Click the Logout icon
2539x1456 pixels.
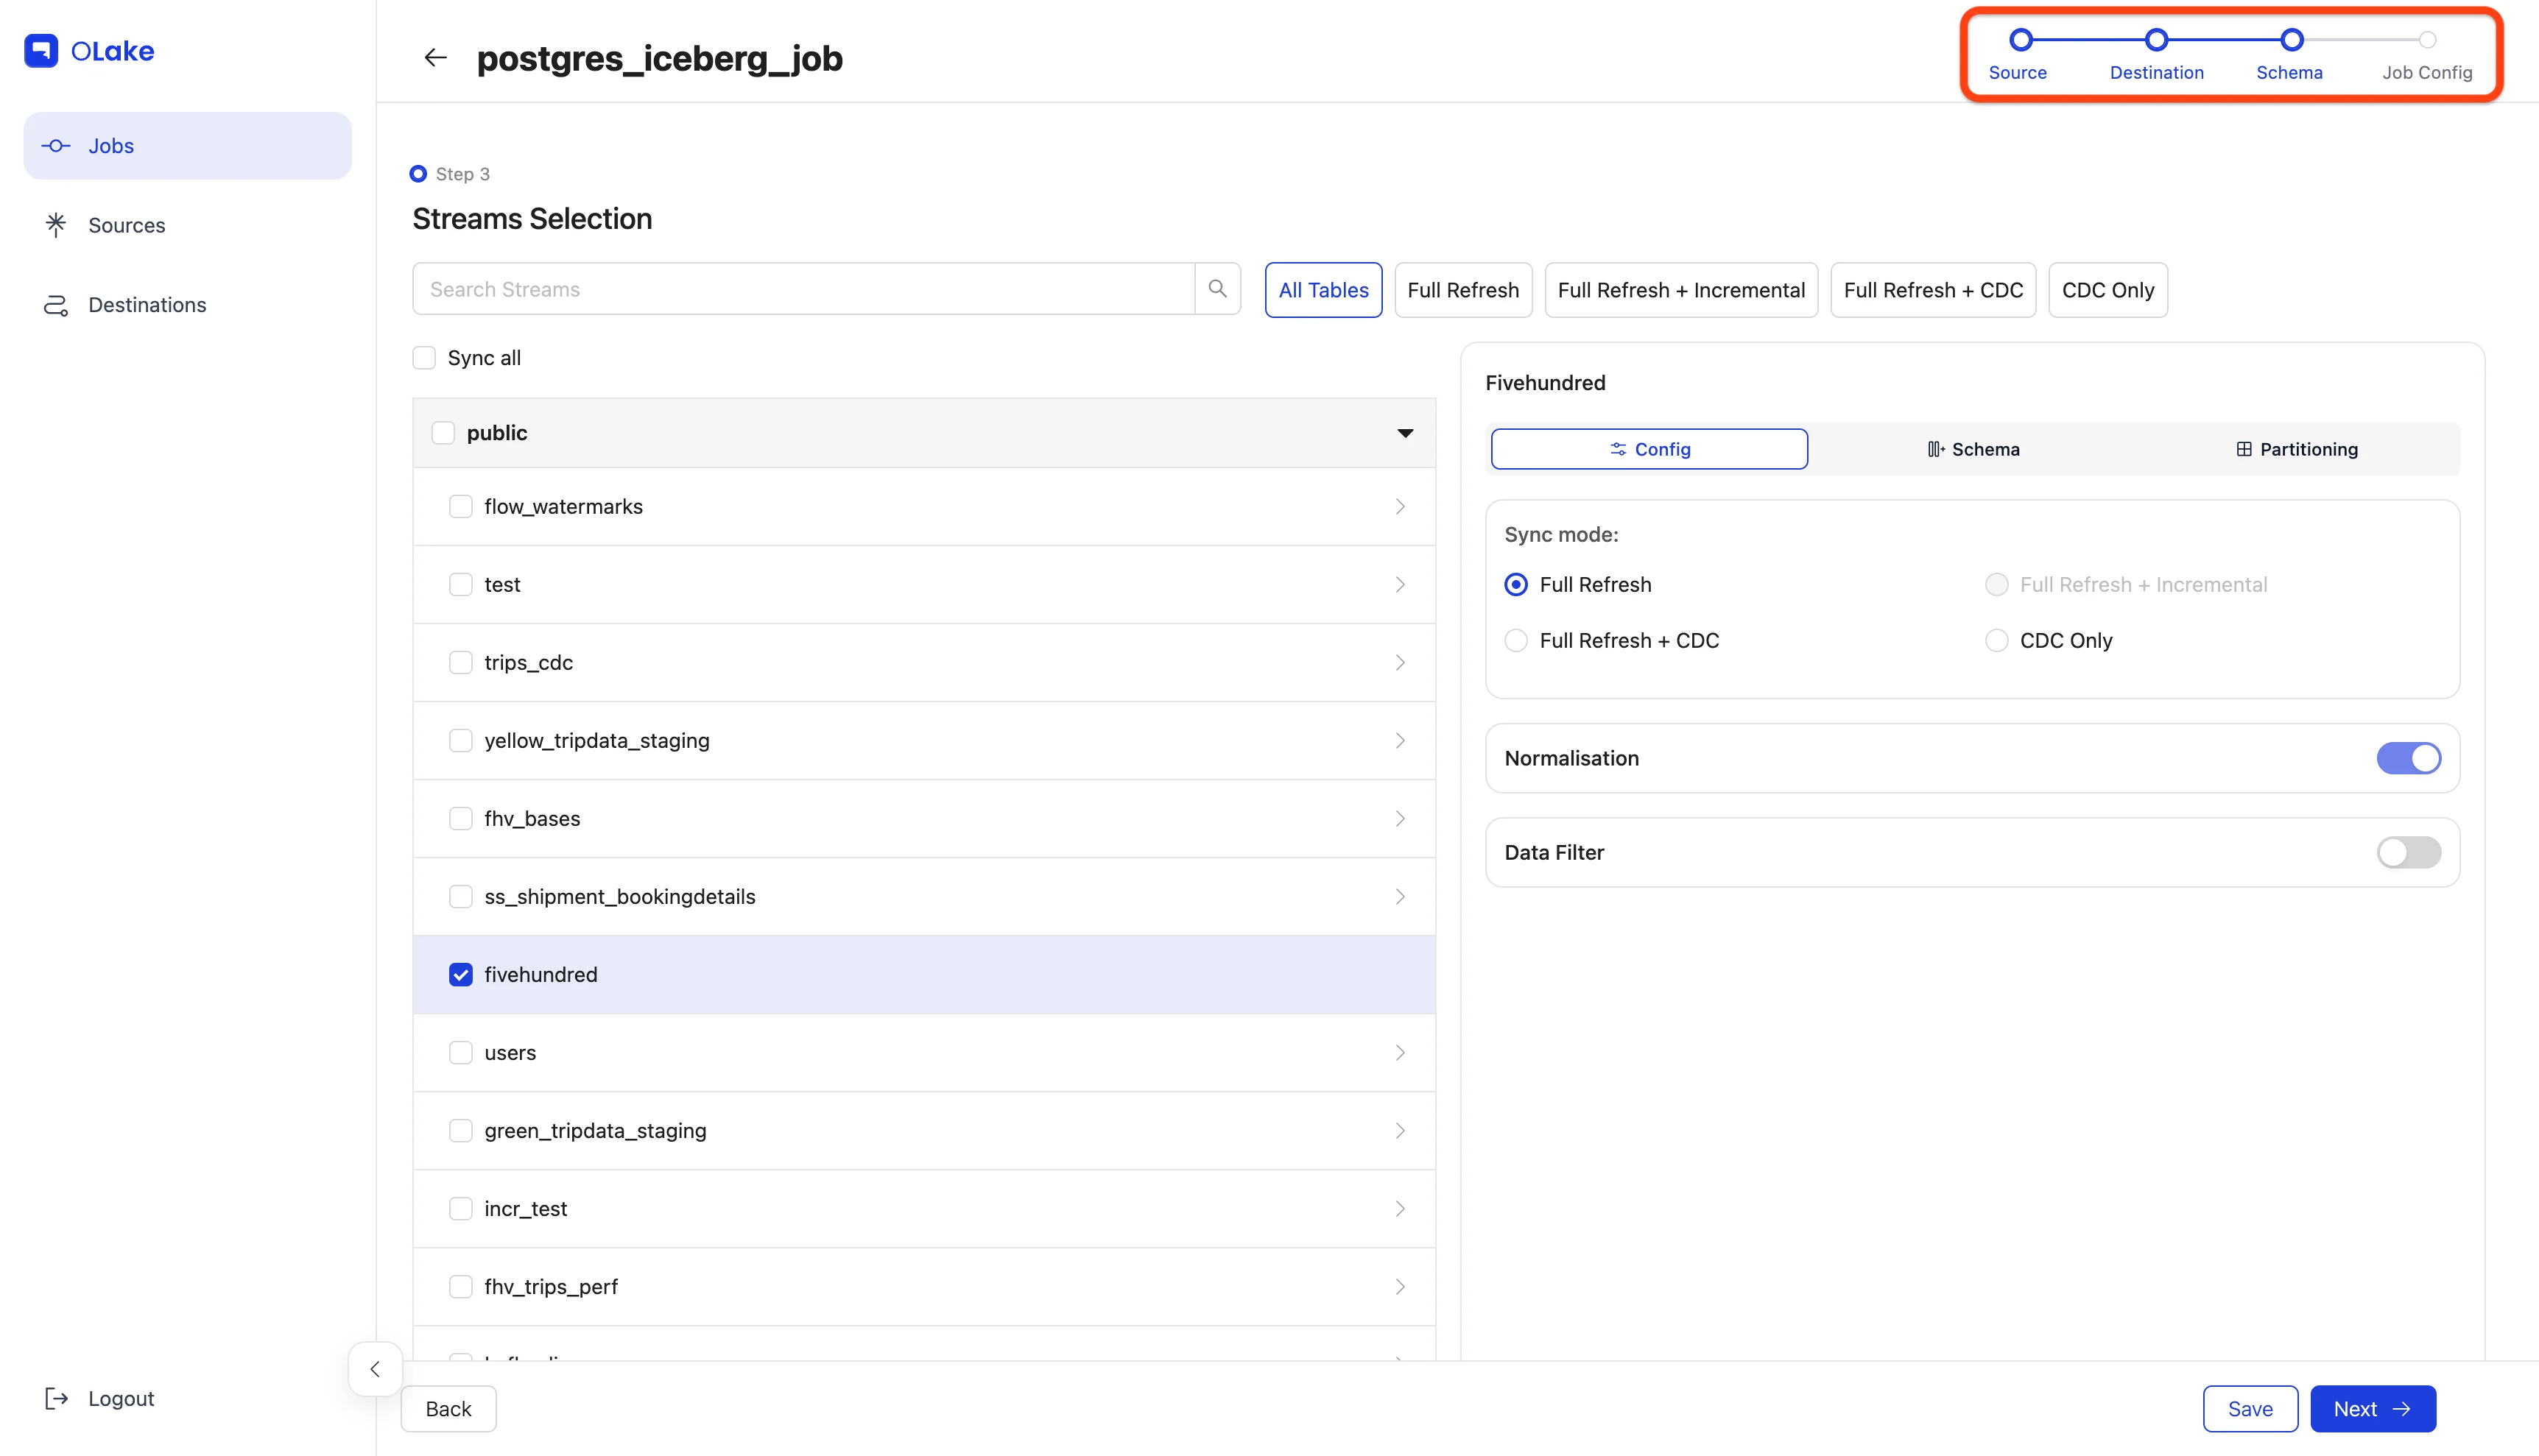click(x=57, y=1398)
